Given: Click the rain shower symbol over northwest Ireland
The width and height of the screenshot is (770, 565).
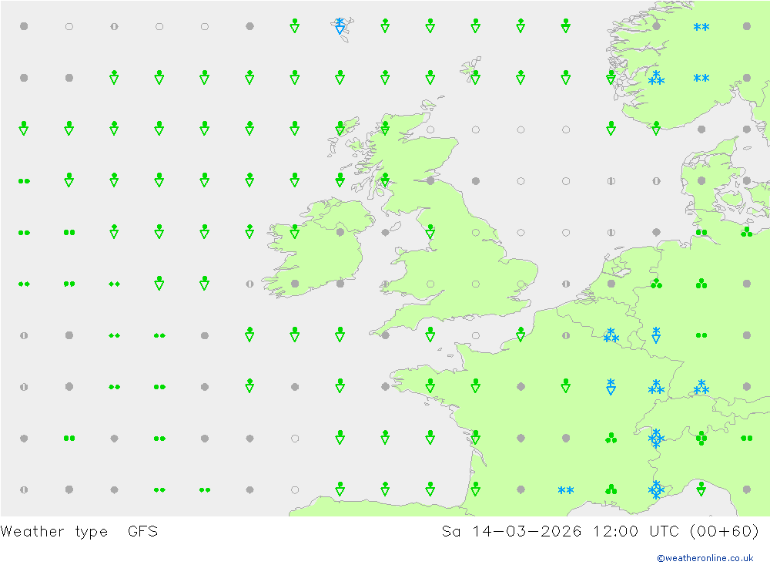Looking at the screenshot, I should coord(295,231).
